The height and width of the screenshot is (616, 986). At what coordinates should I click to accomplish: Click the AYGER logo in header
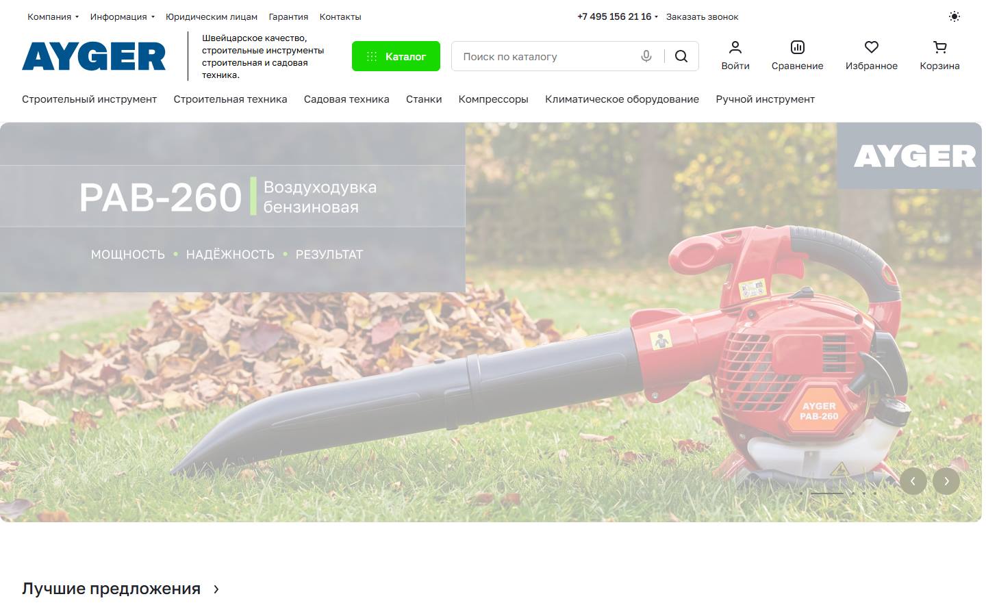94,56
